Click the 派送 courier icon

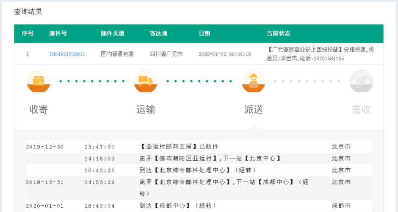point(253,81)
